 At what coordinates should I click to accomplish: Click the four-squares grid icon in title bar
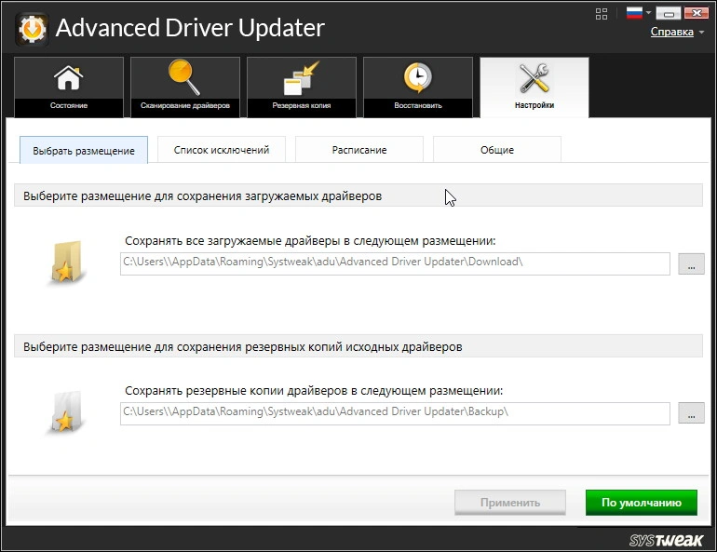(602, 14)
